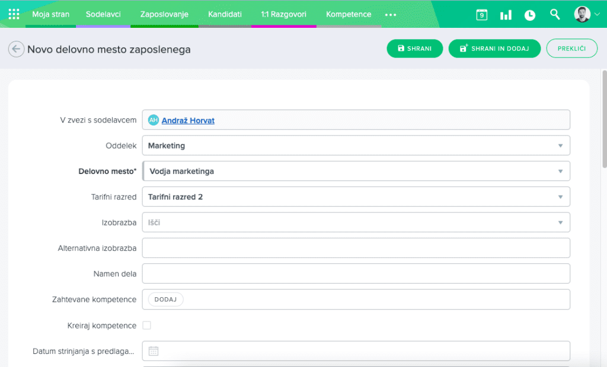Expand the Oddelek dropdown
This screenshot has height=367, width=607.
560,146
